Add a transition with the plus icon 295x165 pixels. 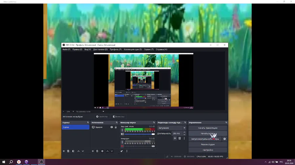[175, 138]
